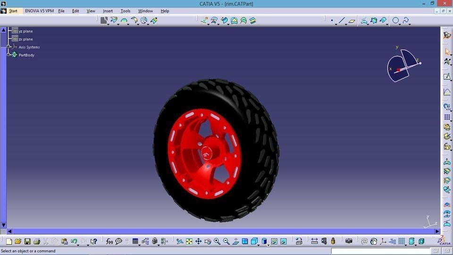453x255 pixels.
Task: Click the Measure Item icon
Action: [324, 241]
